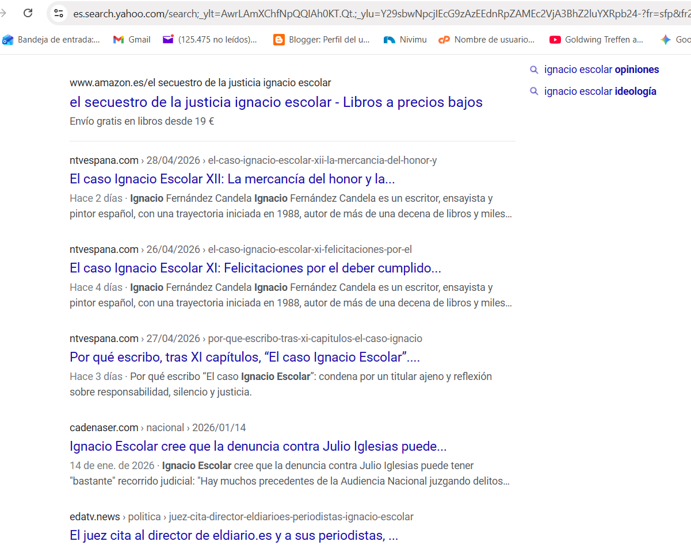This screenshot has height=549, width=691.
Task: Open Por qué escribo, tras XI capítulos result
Action: [x=245, y=357]
